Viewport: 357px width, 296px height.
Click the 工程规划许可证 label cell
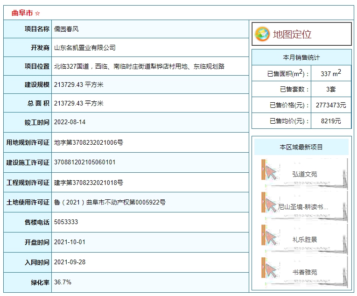pyautogui.click(x=28, y=183)
